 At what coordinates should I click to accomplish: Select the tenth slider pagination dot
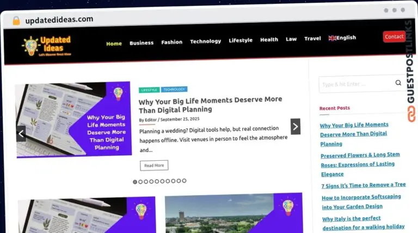point(184,181)
